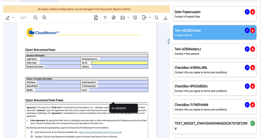
Task: Zoom out of the document
Action: tap(35, 18)
